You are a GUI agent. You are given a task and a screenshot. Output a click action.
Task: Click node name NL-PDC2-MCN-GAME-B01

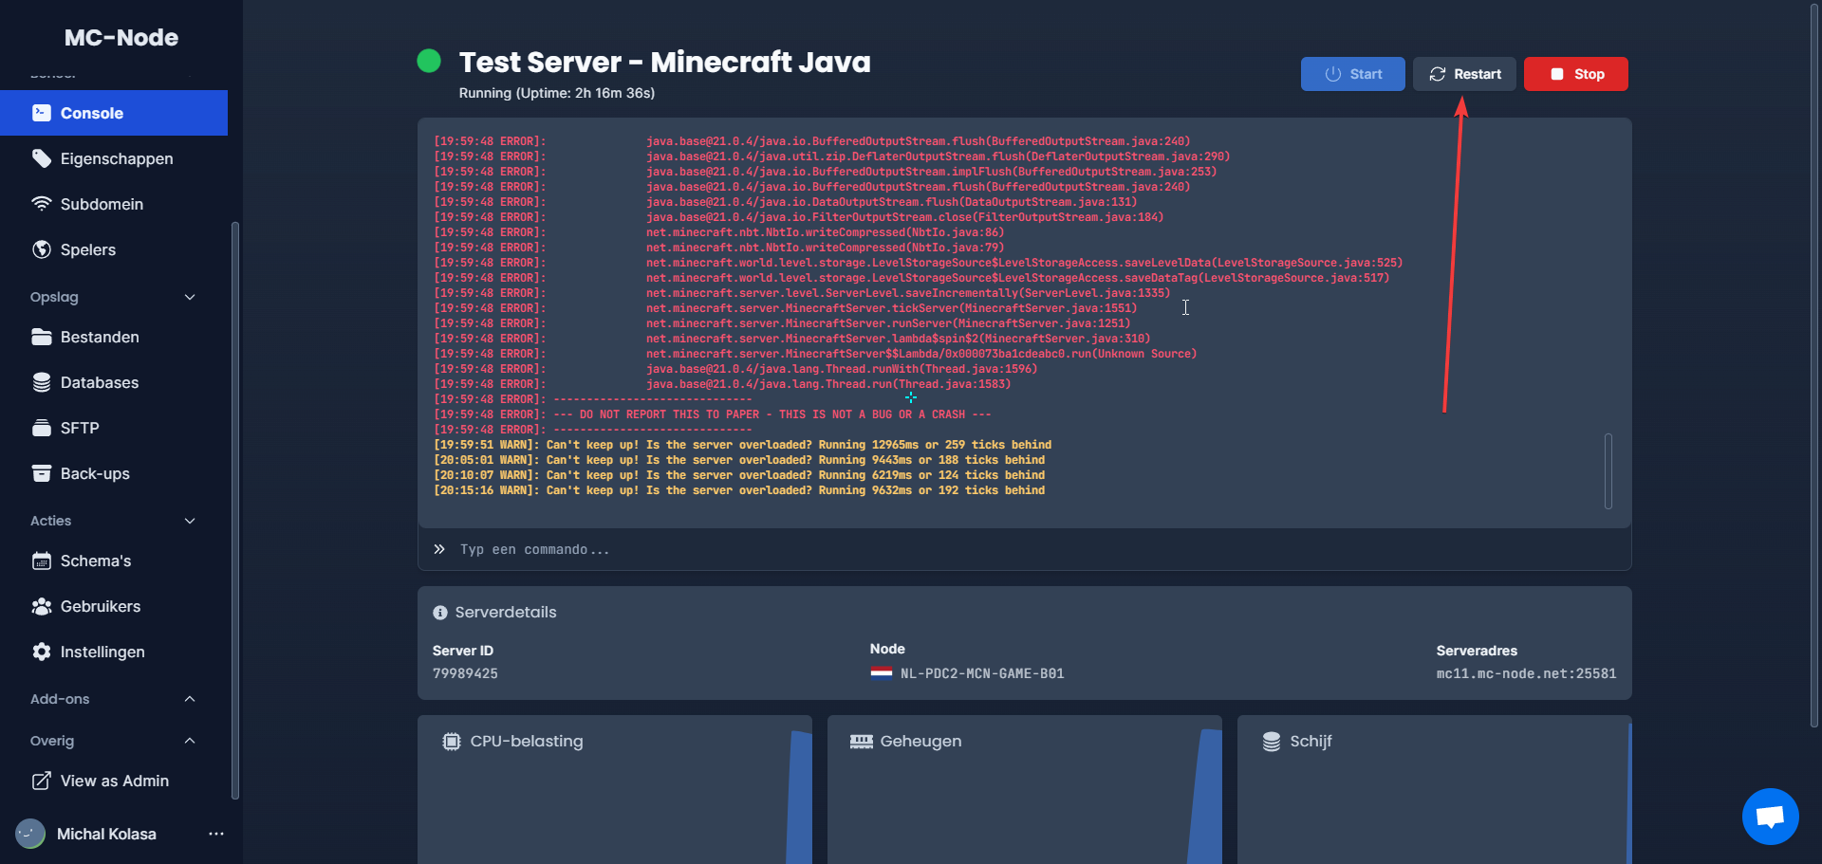(x=982, y=673)
